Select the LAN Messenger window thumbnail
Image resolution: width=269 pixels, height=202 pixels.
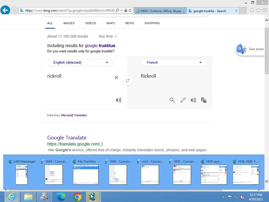coord(22,172)
